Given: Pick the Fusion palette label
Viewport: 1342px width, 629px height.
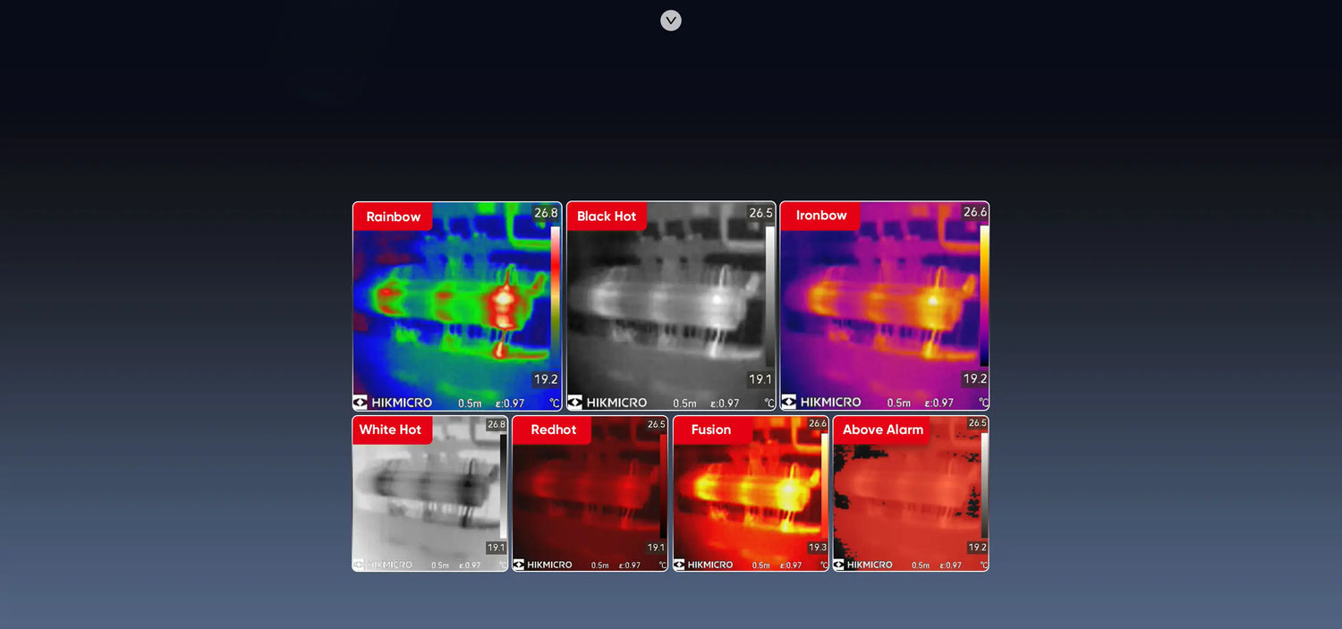Looking at the screenshot, I should pos(710,429).
